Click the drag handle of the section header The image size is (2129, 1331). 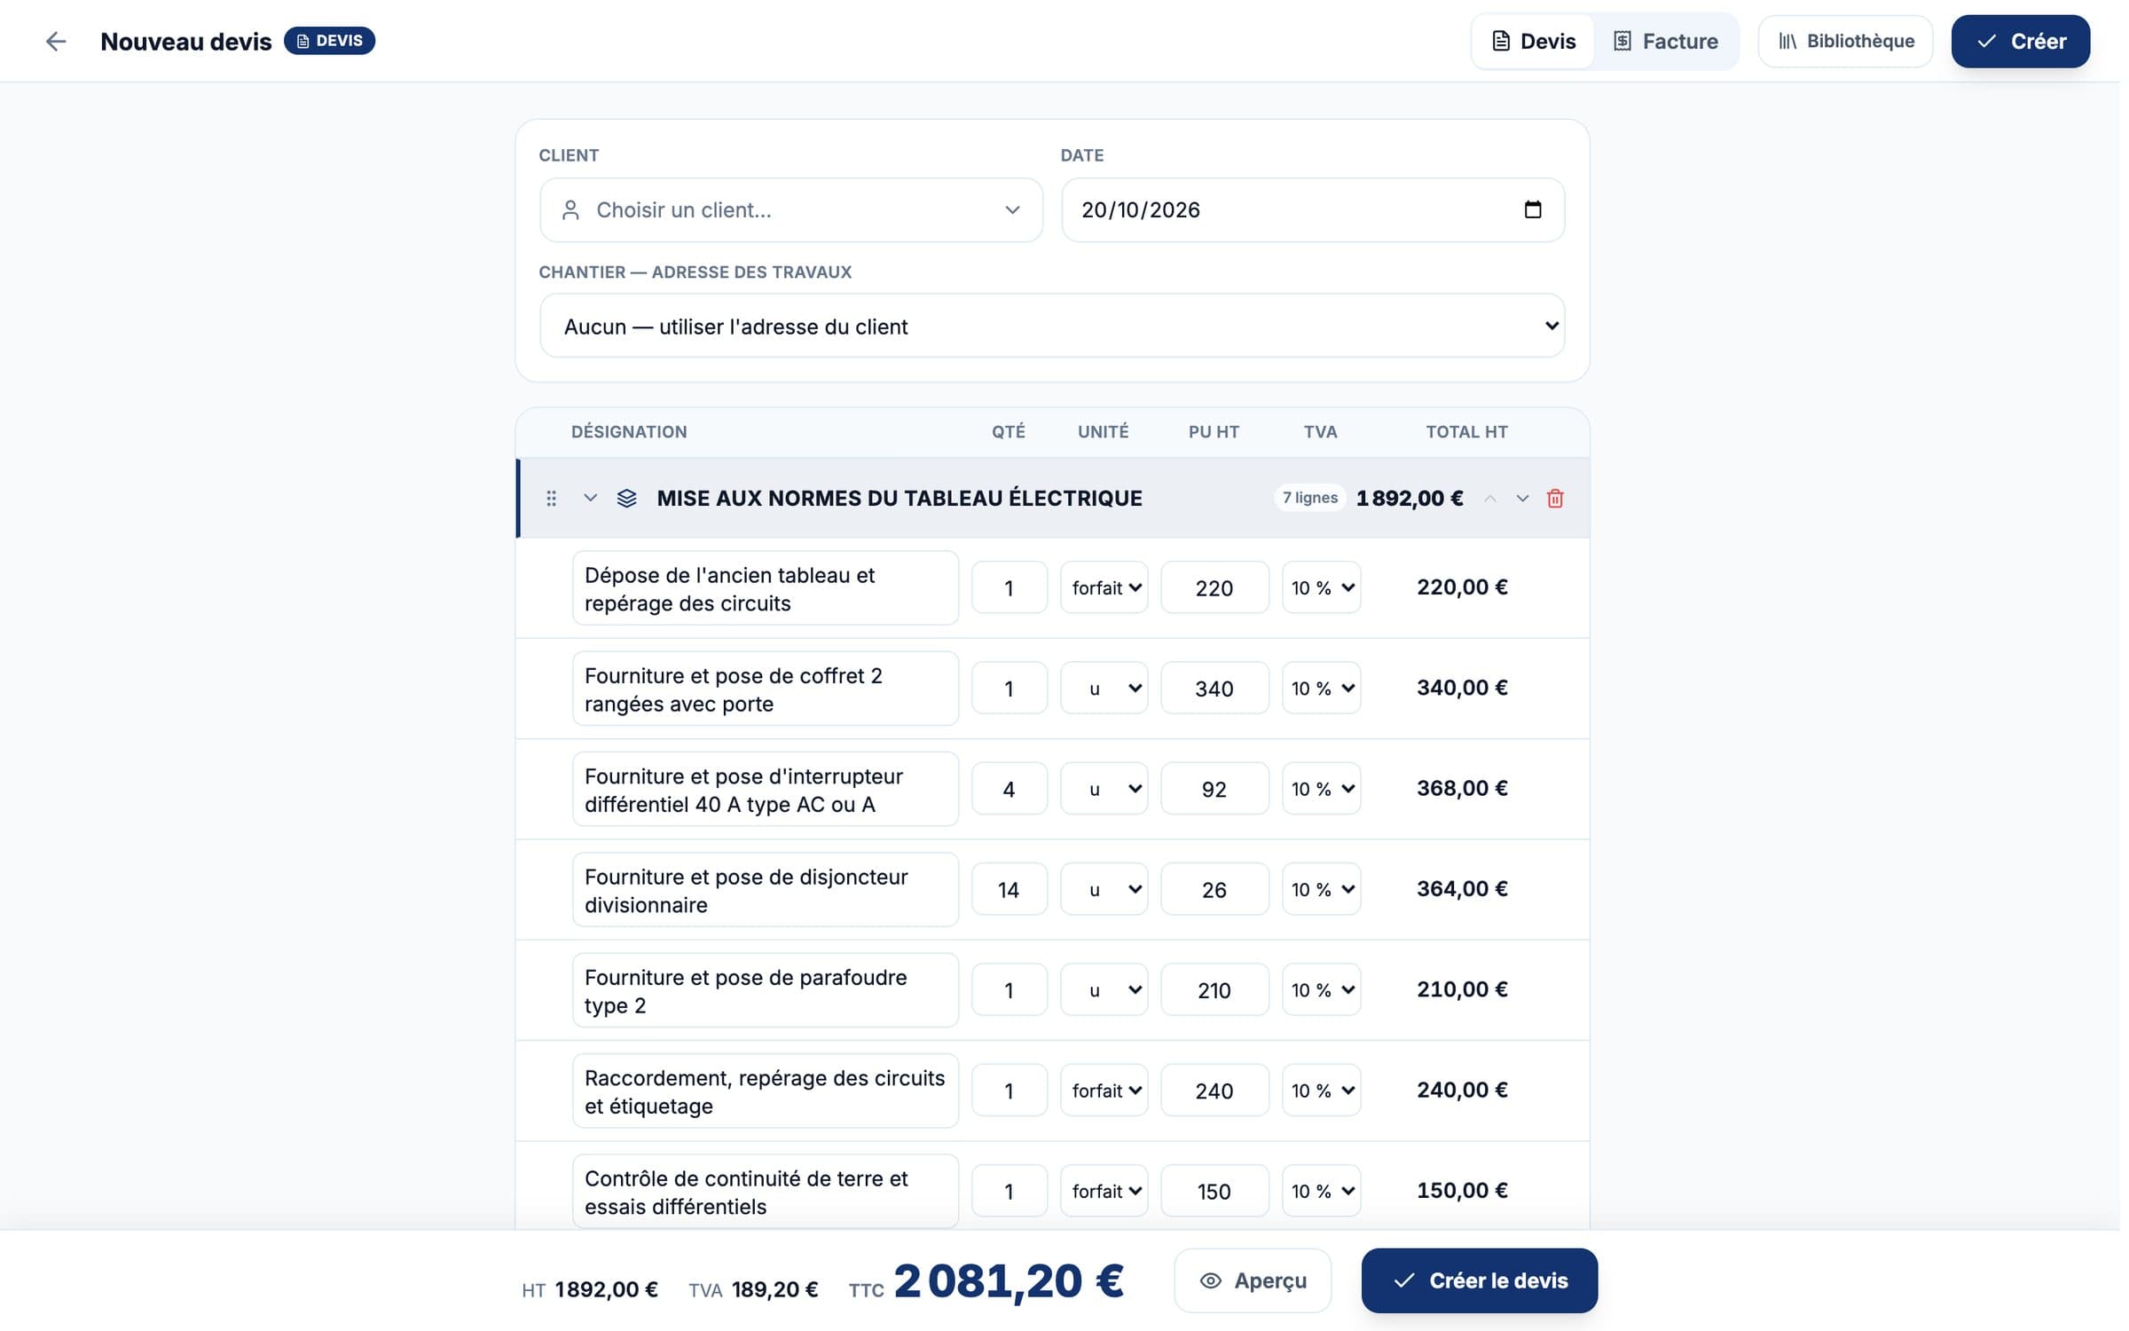[551, 500]
